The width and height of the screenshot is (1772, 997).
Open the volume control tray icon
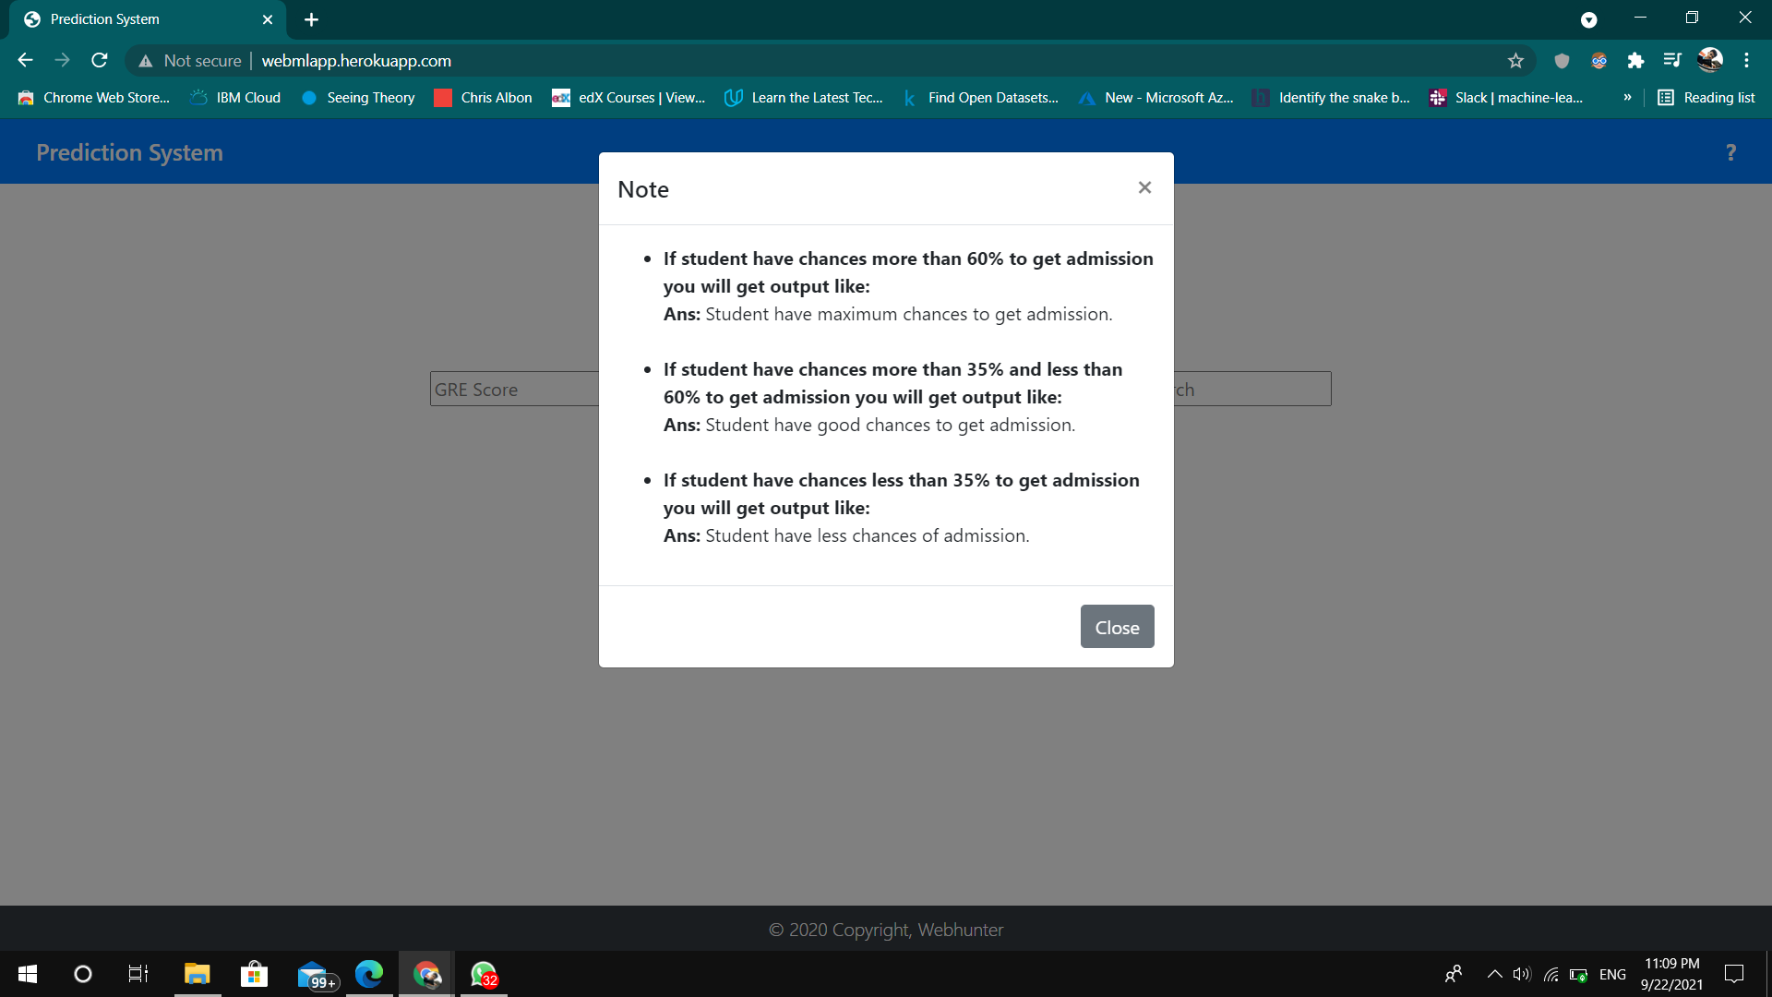(x=1522, y=974)
